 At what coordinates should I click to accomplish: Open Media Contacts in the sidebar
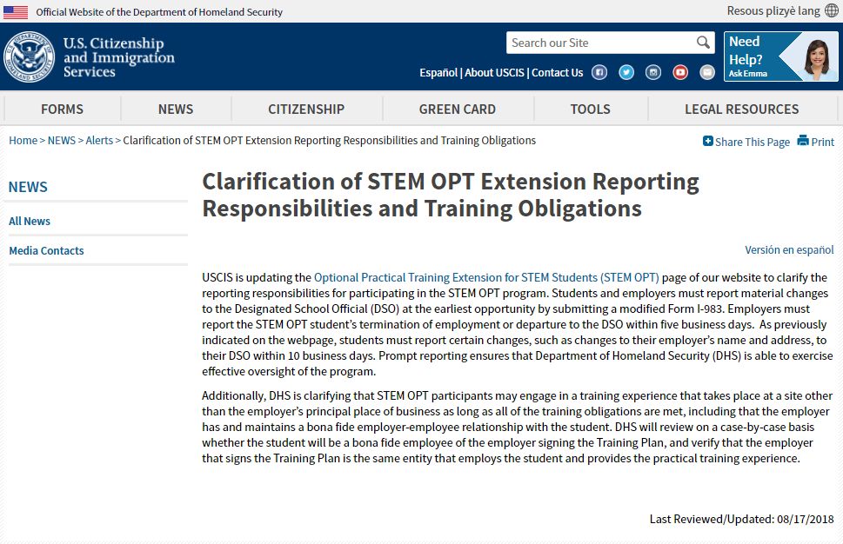[46, 251]
